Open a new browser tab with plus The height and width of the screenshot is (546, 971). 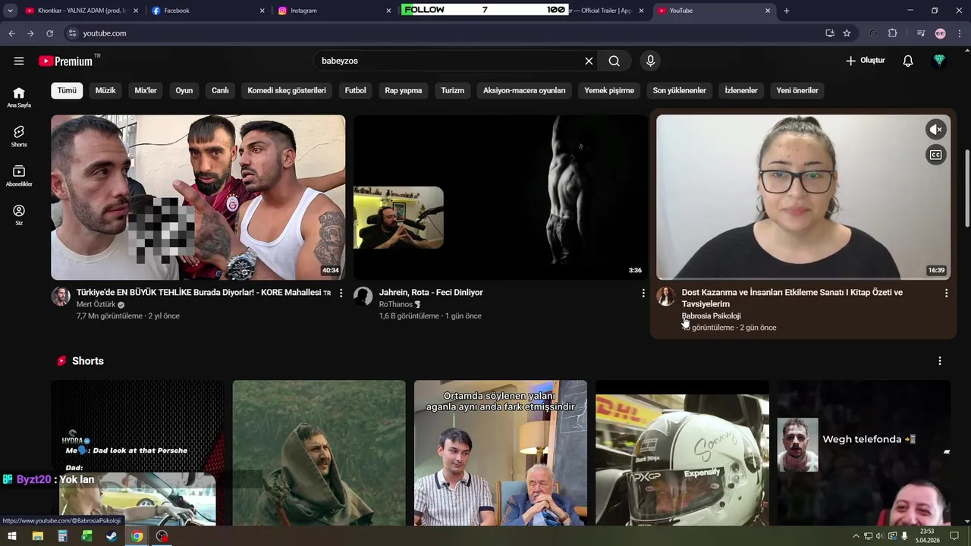(x=787, y=11)
